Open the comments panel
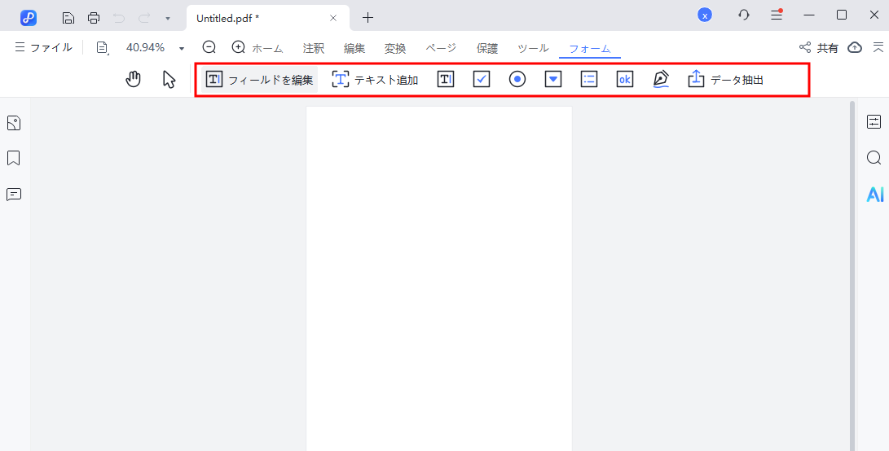 click(14, 195)
